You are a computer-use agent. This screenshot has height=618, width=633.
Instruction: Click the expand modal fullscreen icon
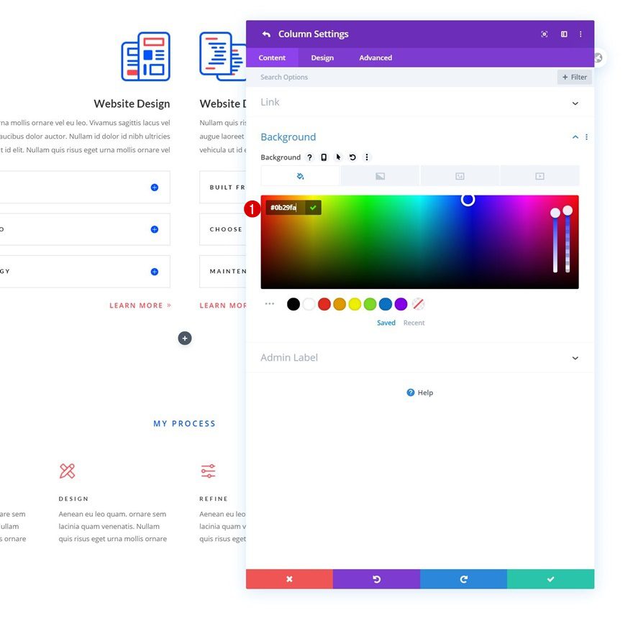(545, 34)
